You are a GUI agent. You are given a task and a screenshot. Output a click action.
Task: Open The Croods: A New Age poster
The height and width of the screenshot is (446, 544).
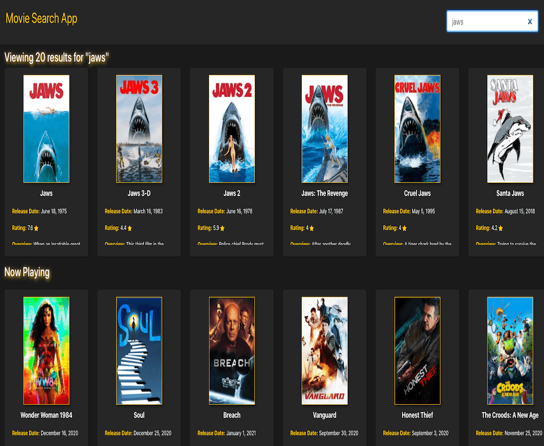[x=510, y=351]
